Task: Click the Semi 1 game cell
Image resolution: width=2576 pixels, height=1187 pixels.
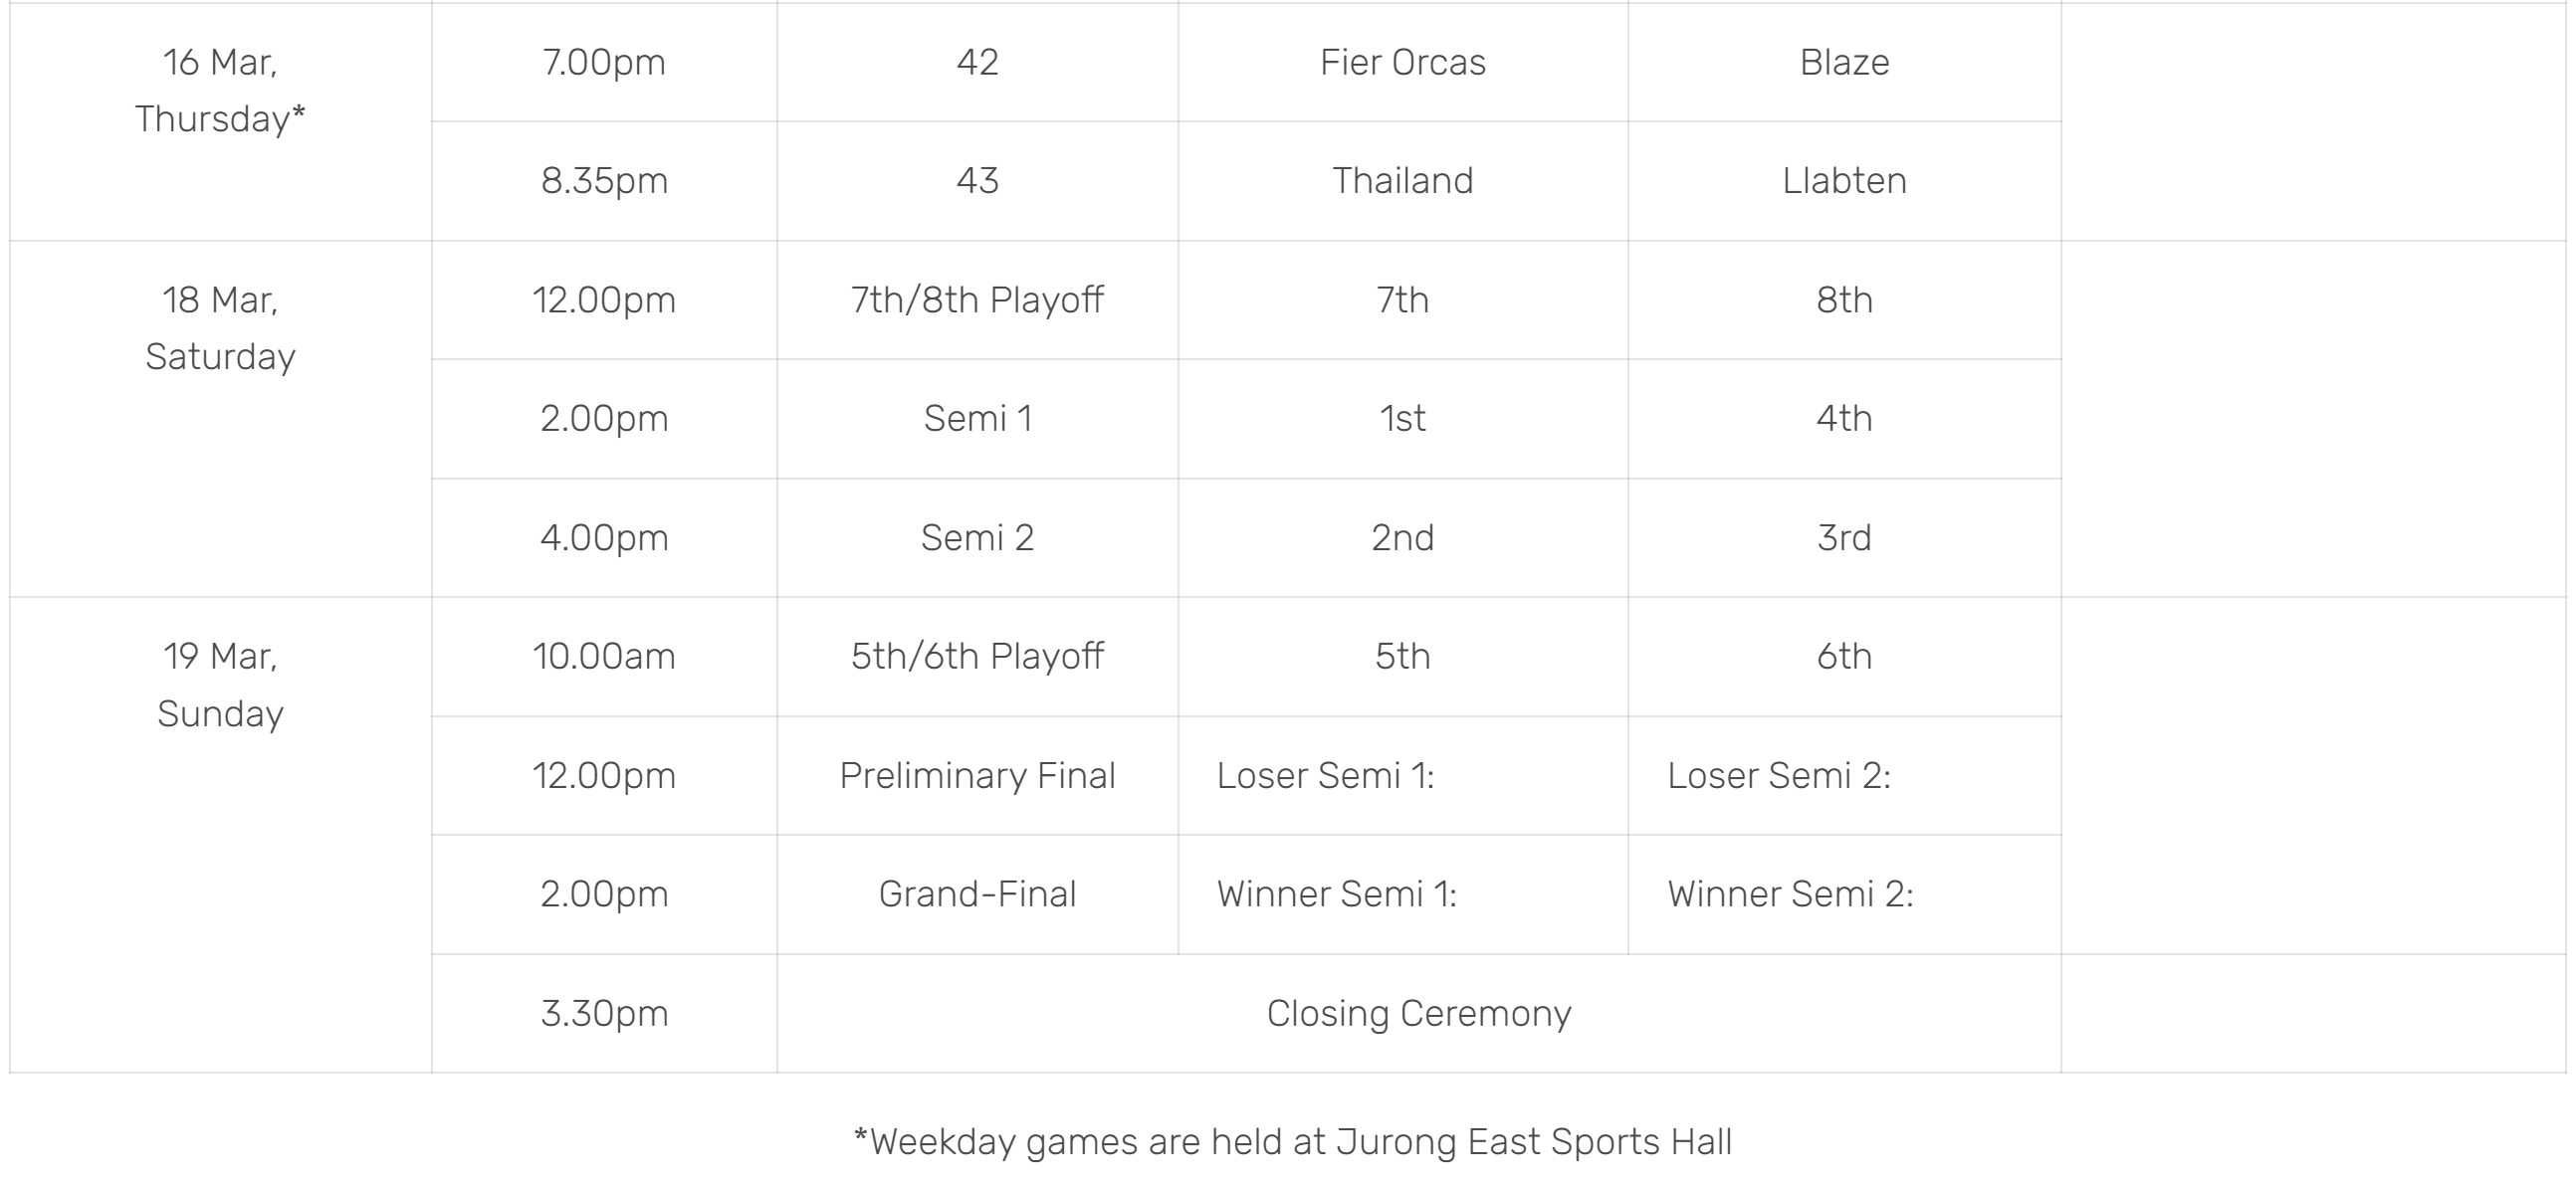Action: [977, 419]
